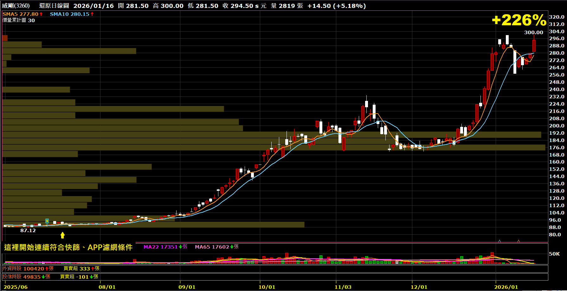Viewport: 567px width, 291px height.
Task: Click the 高 300.00 value in header
Action: [x=168, y=6]
